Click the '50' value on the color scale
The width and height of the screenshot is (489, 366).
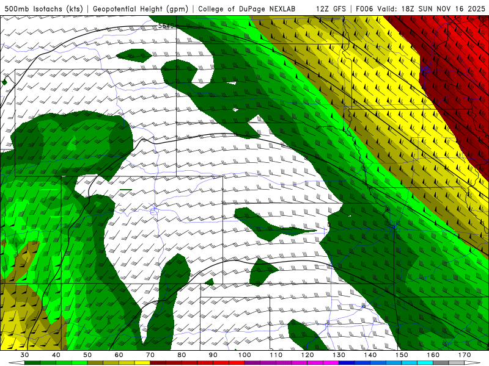[x=87, y=355]
